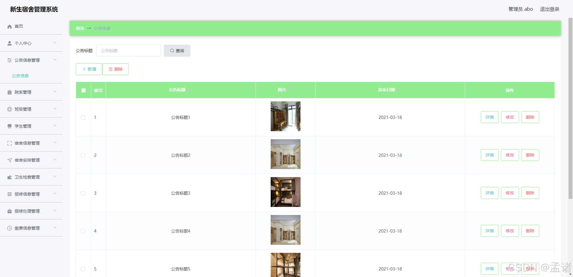Expand the 个人中心 menu chevron
This screenshot has width=573, height=277.
(55, 43)
